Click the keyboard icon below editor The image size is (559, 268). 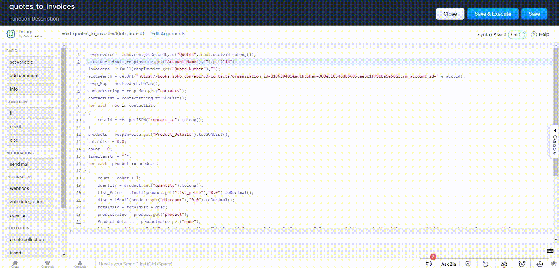coord(550,251)
